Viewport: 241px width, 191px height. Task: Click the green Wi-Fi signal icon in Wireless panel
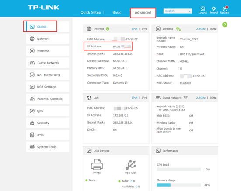[178, 29]
